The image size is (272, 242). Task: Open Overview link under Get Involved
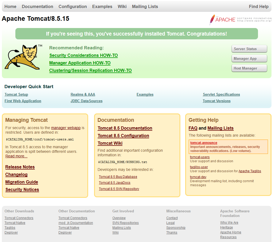pyautogui.click(x=119, y=218)
